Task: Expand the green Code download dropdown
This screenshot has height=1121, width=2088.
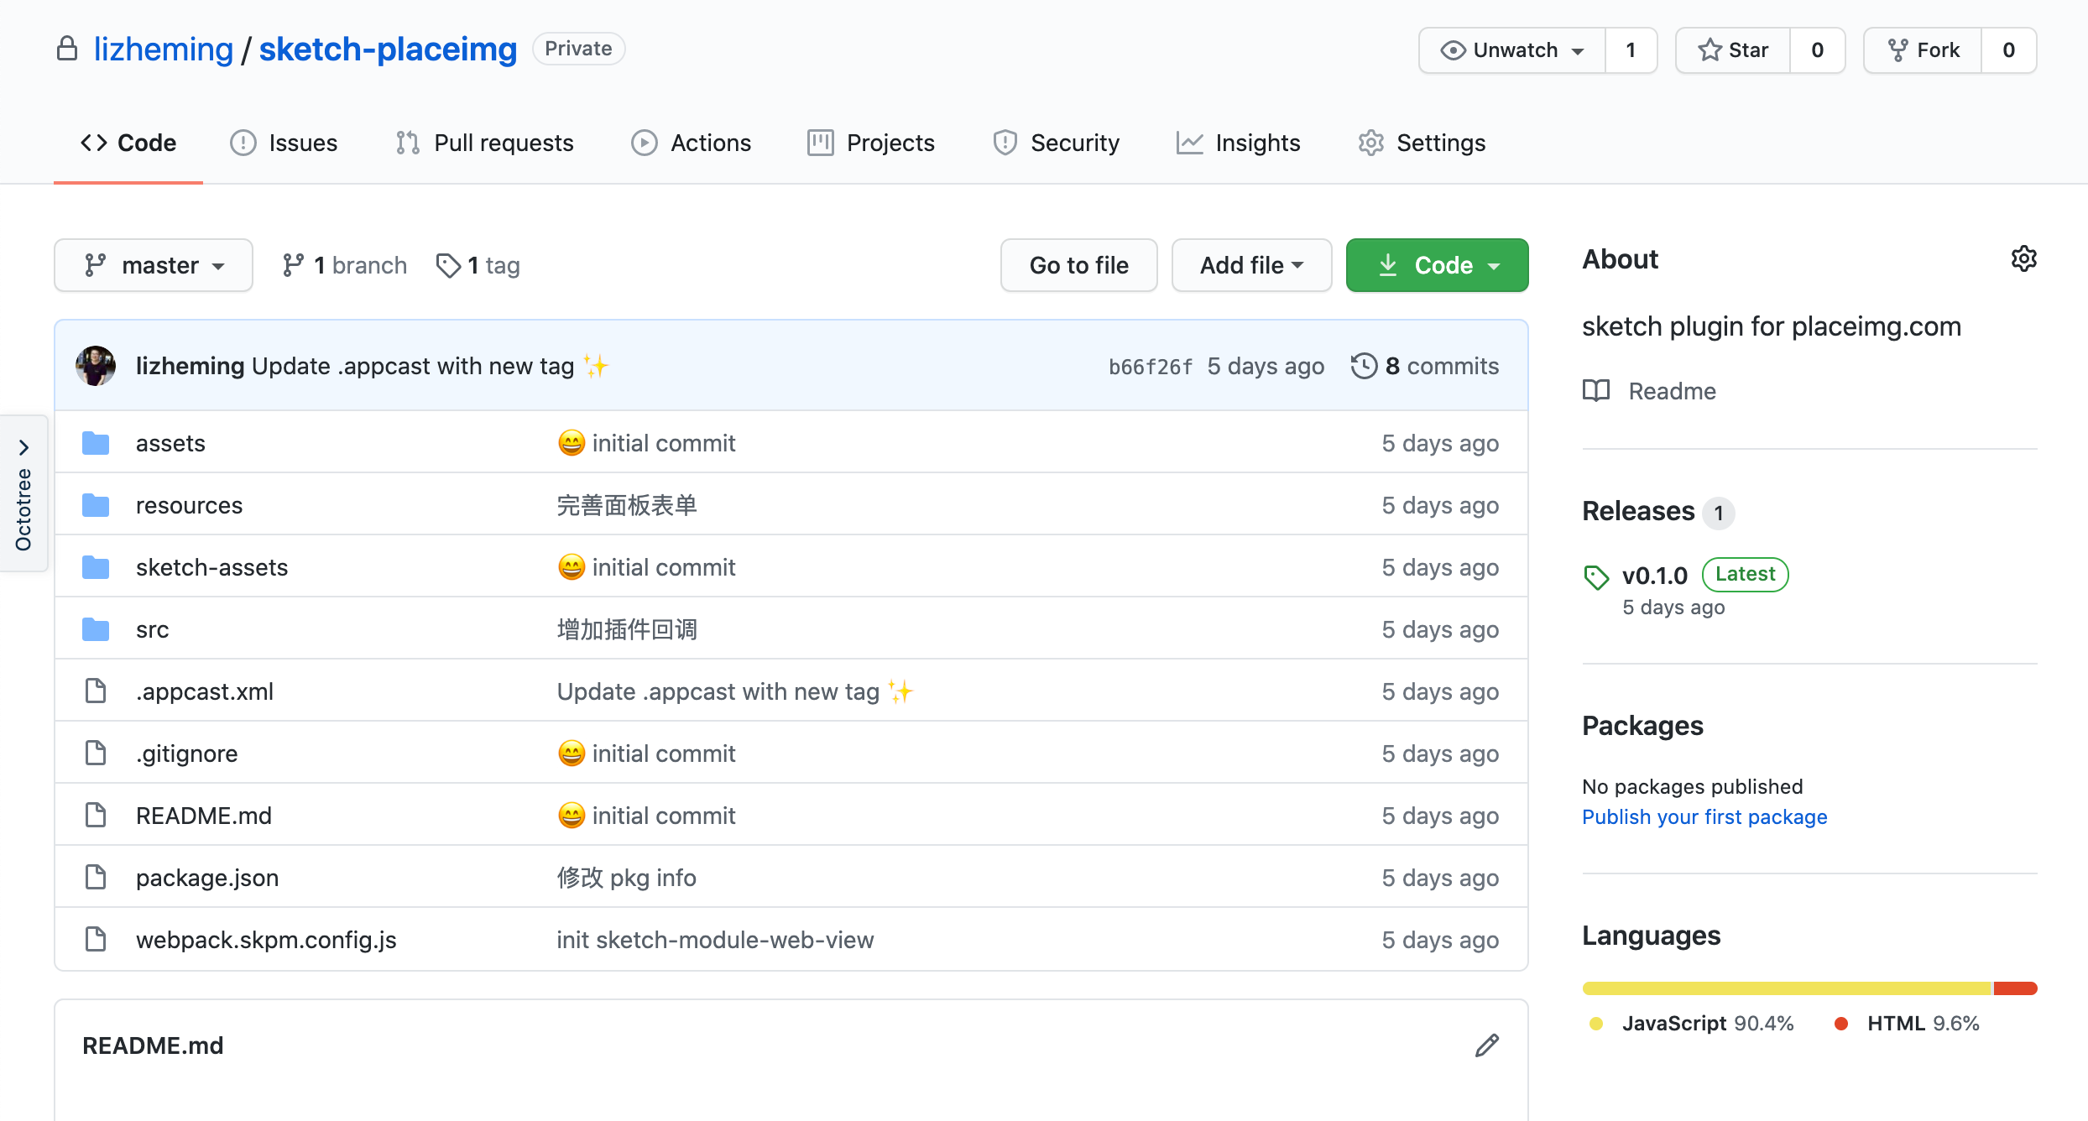Action: click(x=1438, y=265)
